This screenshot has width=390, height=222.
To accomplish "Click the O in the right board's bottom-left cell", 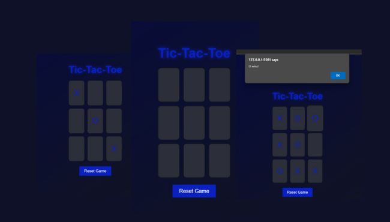I will [x=280, y=171].
